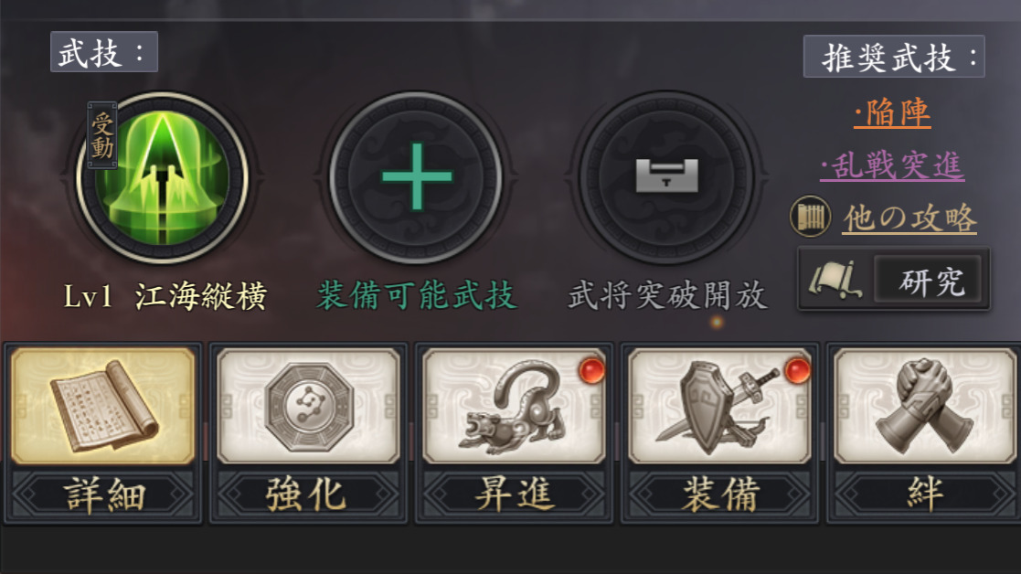Screen dimensions: 1021x574
Task: Click the bamboo scroll icon beside 他の攻略
Action: 810,217
